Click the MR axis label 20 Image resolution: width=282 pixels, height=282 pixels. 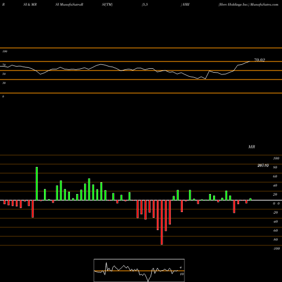pos(275,195)
